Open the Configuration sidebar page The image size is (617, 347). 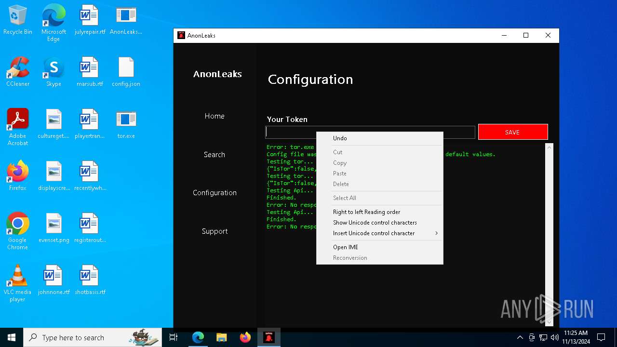tap(215, 193)
